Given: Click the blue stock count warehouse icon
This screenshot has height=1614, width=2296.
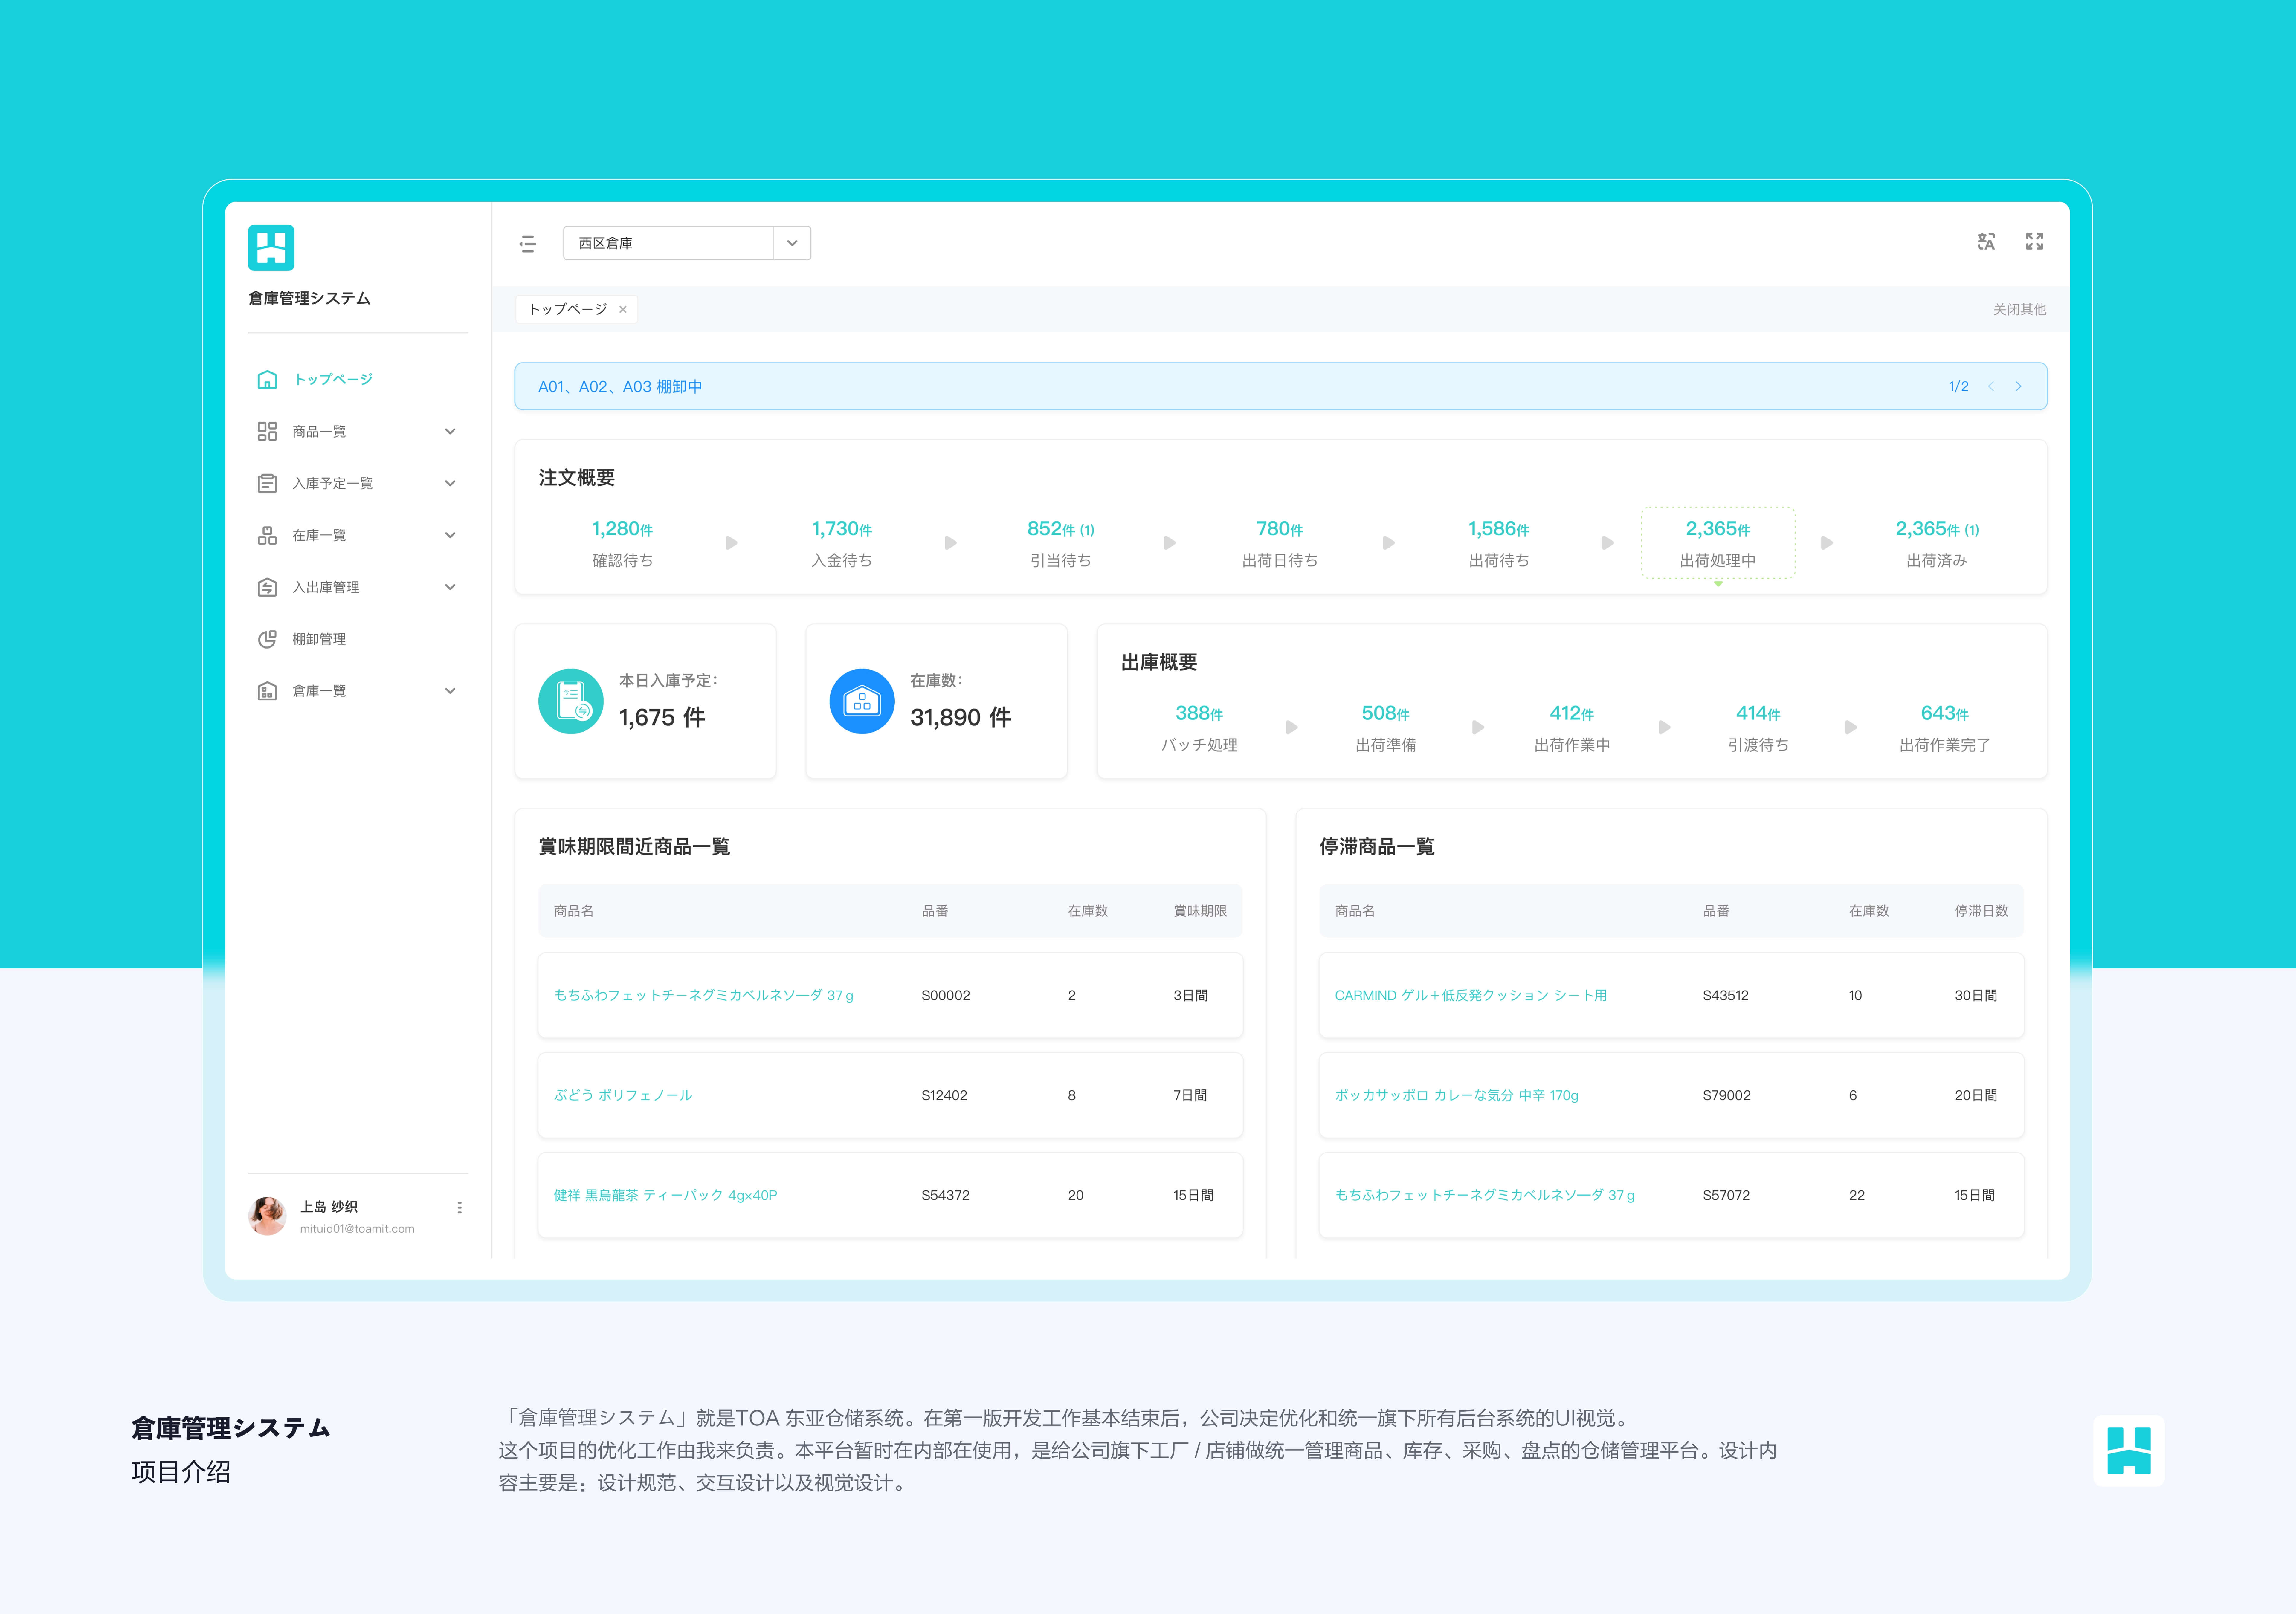Looking at the screenshot, I should (862, 701).
